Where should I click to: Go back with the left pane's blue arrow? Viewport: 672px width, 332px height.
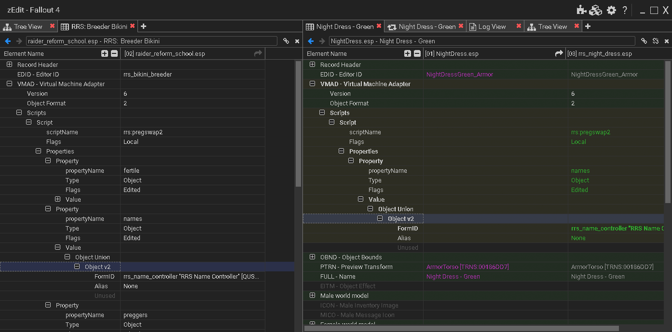[8, 41]
